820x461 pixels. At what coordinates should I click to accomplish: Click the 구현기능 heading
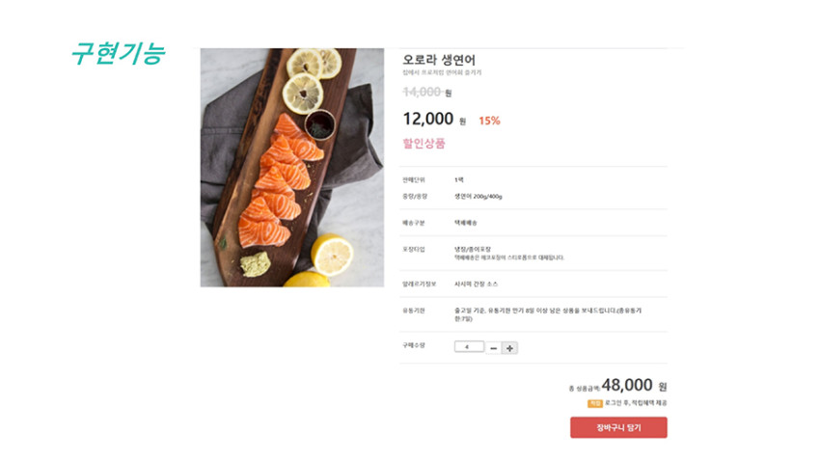(119, 53)
